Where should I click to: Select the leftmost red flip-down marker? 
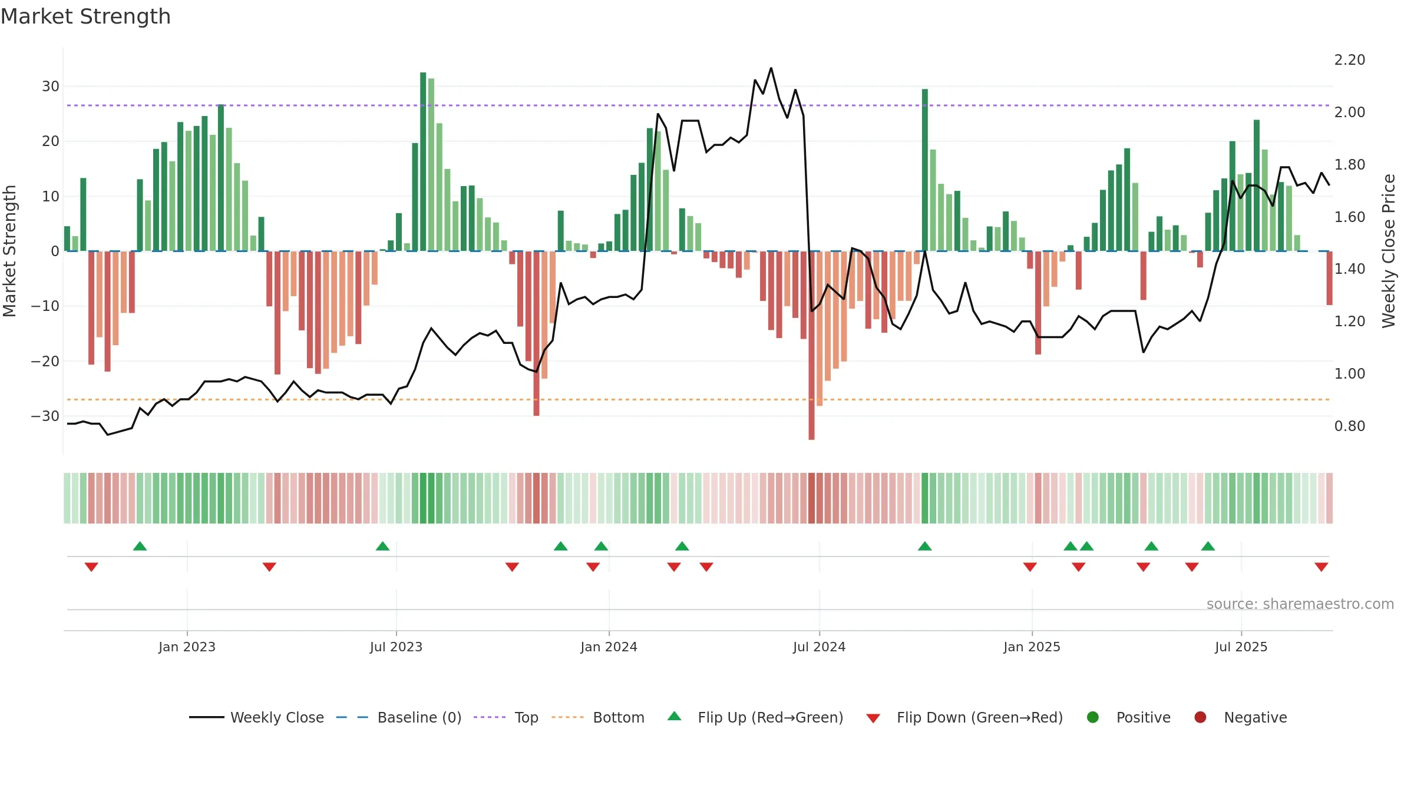[91, 567]
